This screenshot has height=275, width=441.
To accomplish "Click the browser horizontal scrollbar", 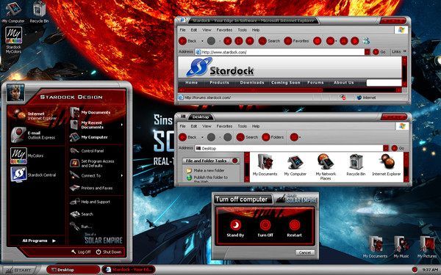I will pos(290,90).
